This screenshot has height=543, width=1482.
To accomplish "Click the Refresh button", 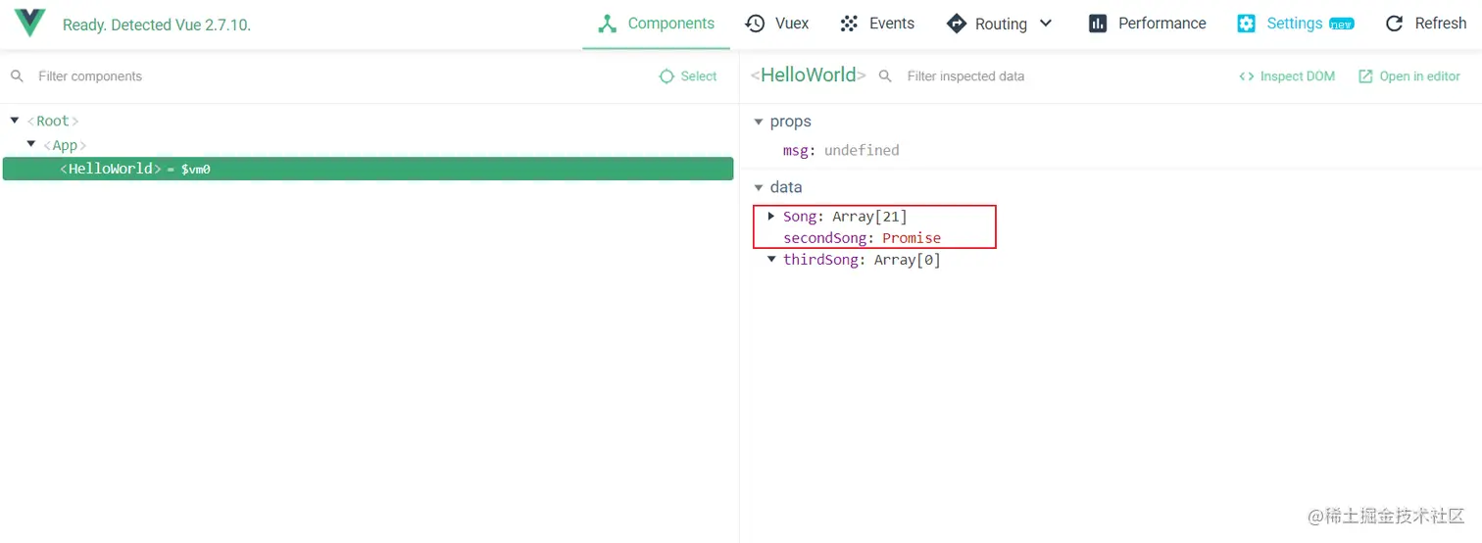I will 1425,24.
